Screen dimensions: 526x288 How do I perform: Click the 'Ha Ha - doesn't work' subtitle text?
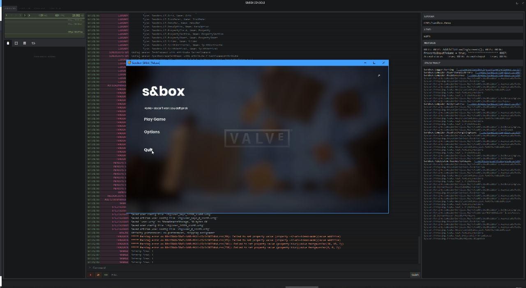166,108
